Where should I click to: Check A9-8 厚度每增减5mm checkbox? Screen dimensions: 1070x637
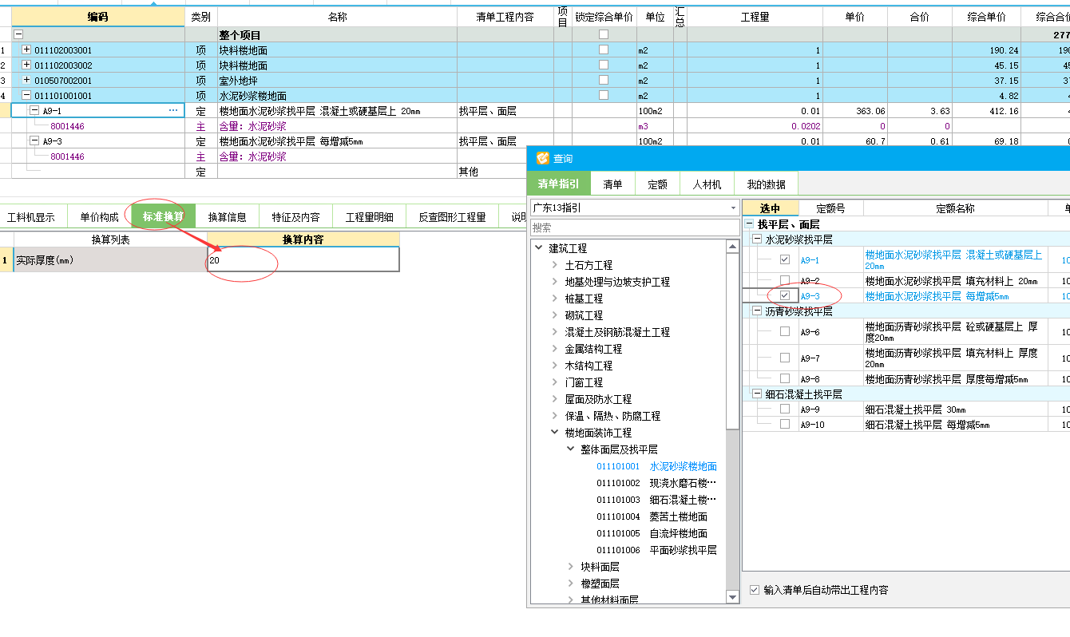[785, 378]
